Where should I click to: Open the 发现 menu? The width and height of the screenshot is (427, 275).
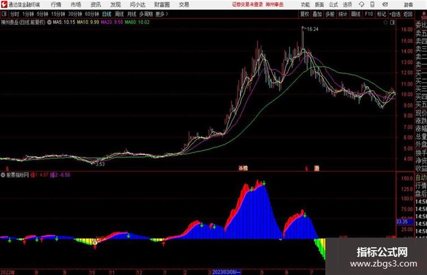116,5
